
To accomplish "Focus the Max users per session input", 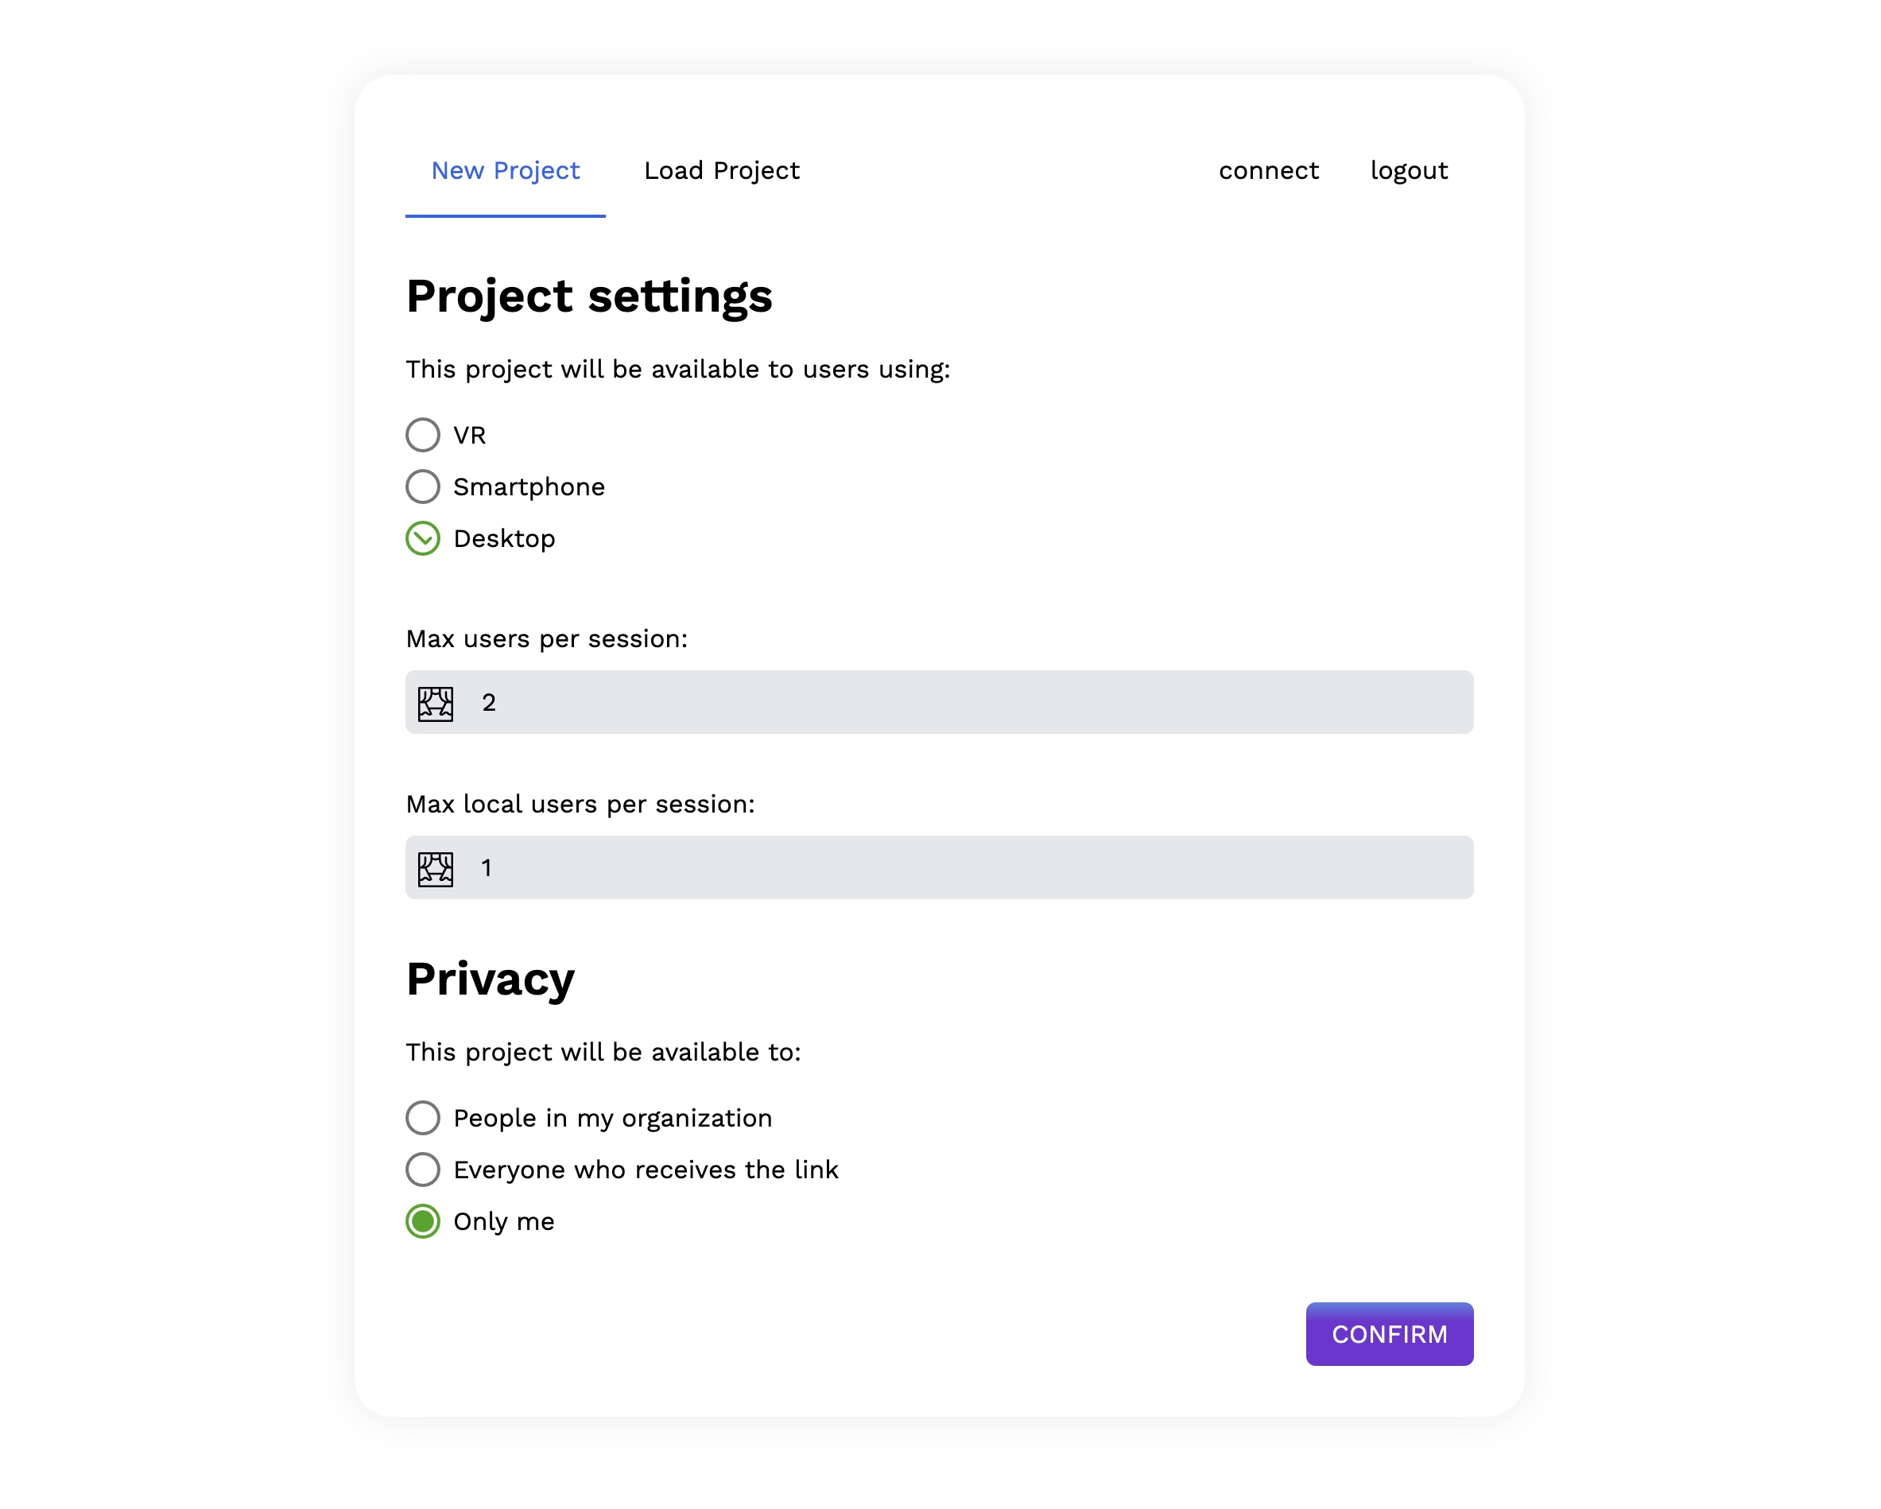I will tap(960, 703).
